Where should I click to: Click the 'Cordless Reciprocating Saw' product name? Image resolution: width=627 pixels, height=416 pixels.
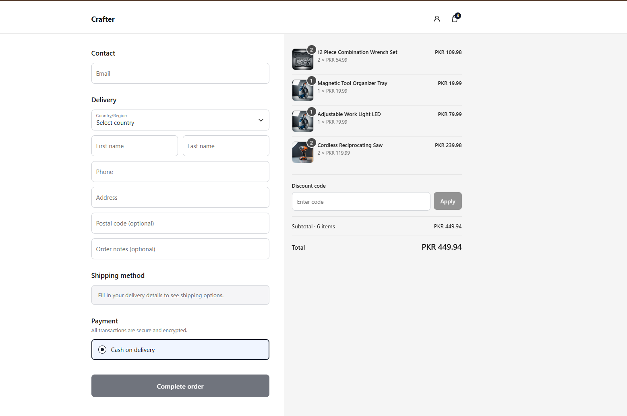pos(350,145)
